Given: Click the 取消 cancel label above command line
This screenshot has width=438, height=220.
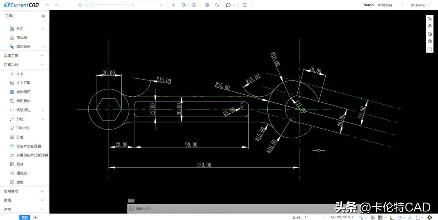Looking at the screenshot, I should 131,201.
